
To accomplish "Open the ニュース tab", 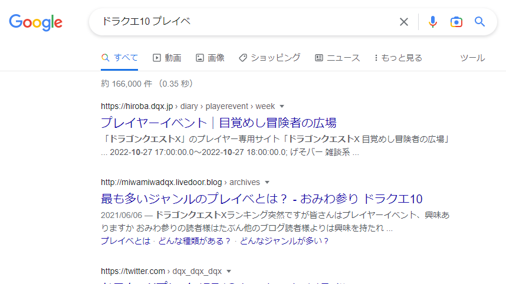I will point(337,58).
